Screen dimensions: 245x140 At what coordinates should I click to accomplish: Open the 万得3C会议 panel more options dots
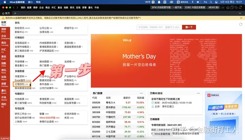[198, 93]
